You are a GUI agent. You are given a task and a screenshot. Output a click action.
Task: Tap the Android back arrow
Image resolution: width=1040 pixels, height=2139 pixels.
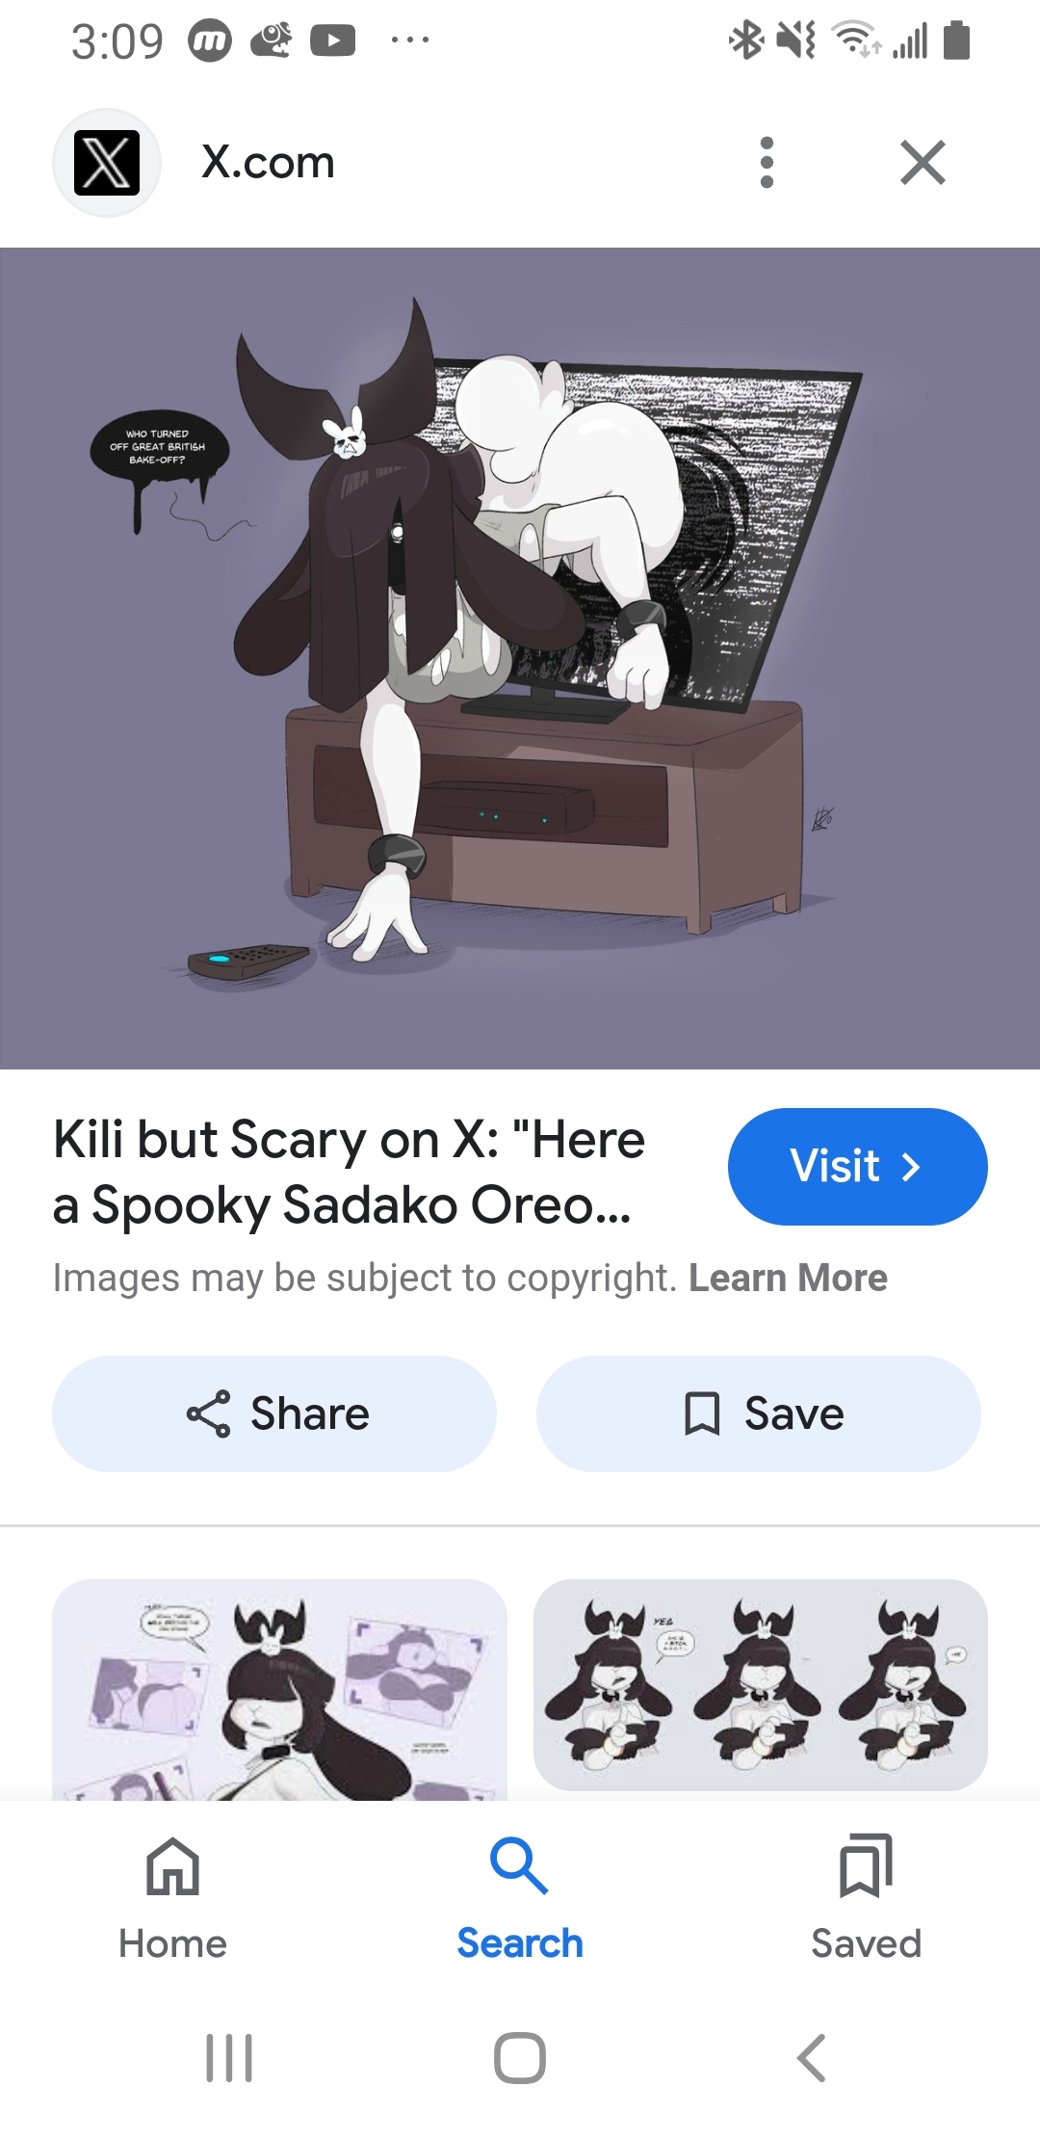tap(812, 2058)
